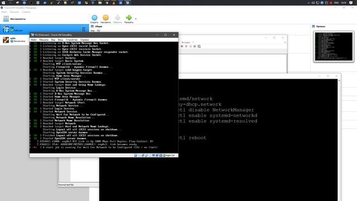Open Устройства menu in the f32 VM window

coord(71,40)
